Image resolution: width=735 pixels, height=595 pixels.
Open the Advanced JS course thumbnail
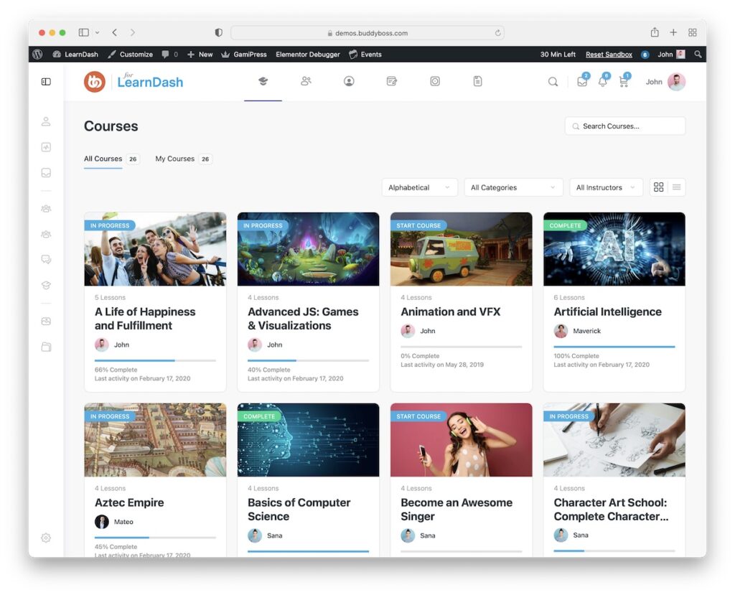click(x=308, y=249)
